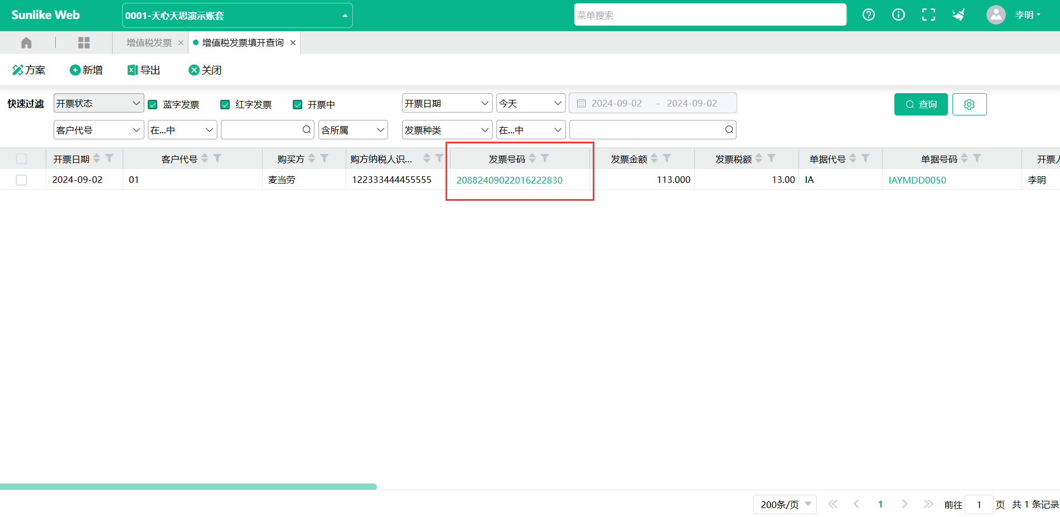The image size is (1060, 517).
Task: Open the help question-mark icon
Action: pyautogui.click(x=869, y=15)
